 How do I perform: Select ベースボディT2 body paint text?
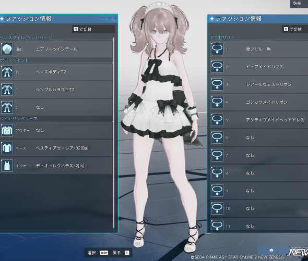tap(51, 72)
